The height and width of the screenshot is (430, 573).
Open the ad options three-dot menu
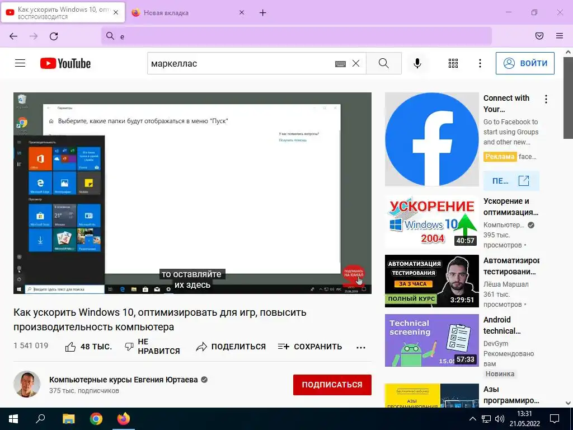pos(546,99)
